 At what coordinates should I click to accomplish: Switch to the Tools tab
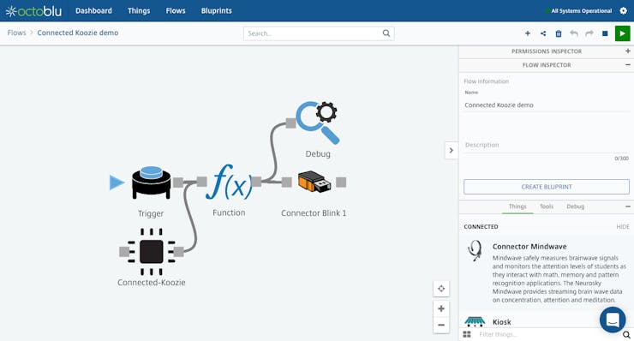tap(547, 206)
